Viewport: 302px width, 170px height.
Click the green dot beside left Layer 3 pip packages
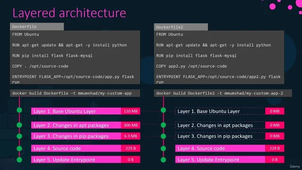[19, 136]
